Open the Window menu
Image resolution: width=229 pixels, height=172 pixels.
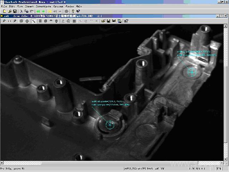point(70,6)
